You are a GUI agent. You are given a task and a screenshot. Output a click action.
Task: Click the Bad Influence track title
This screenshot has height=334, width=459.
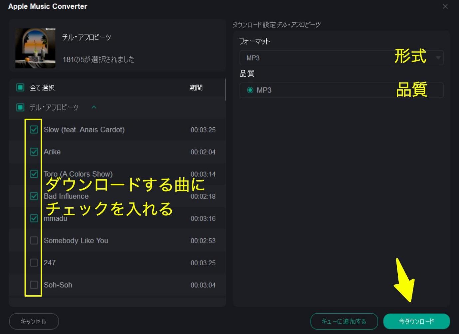66,196
